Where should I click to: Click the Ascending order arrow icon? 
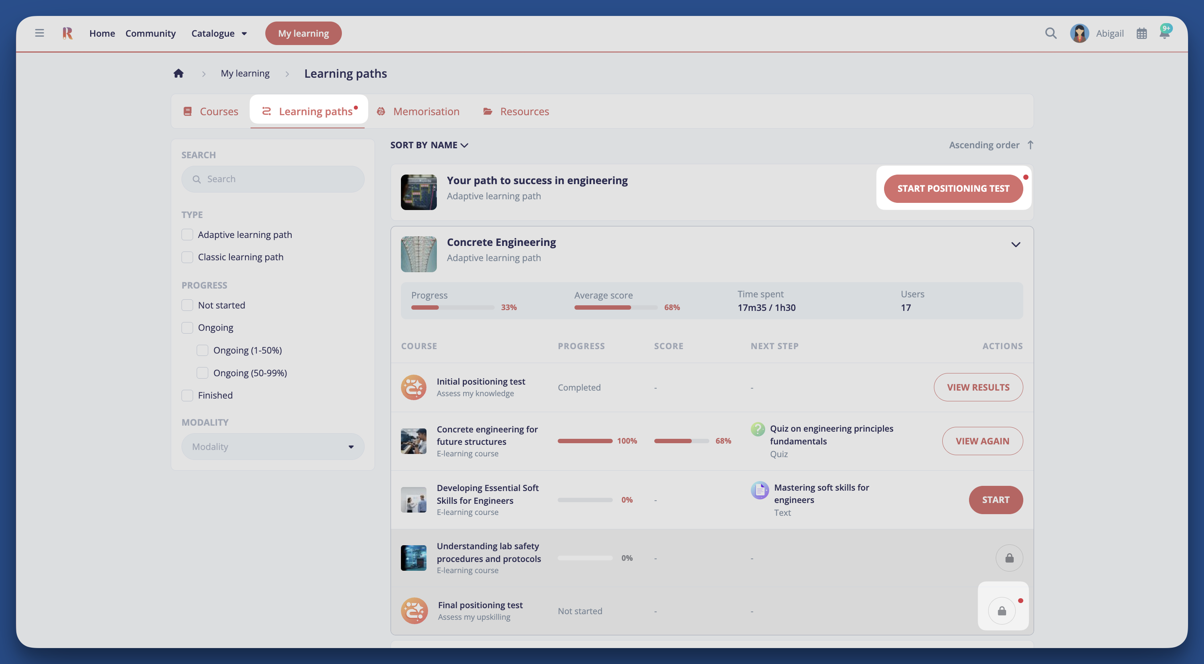tap(1030, 145)
